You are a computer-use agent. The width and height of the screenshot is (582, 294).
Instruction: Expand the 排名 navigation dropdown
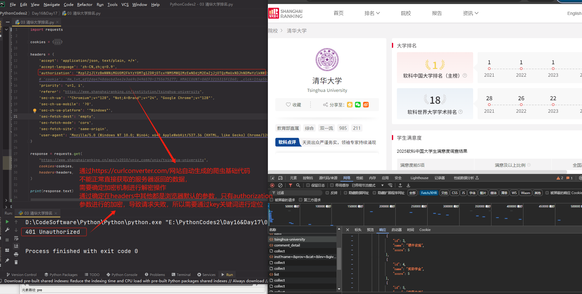tap(372, 13)
